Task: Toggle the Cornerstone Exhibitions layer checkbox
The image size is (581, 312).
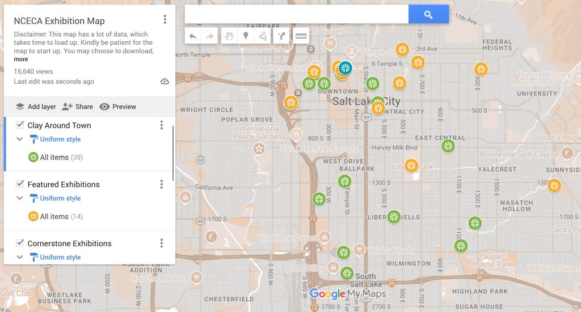Action: tap(20, 243)
